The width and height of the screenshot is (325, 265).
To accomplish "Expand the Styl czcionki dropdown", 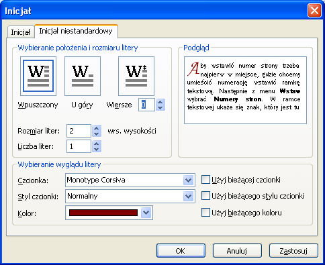I will click(x=188, y=197).
